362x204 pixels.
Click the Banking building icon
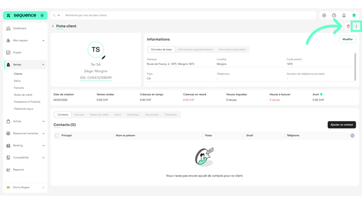[x=8, y=145]
